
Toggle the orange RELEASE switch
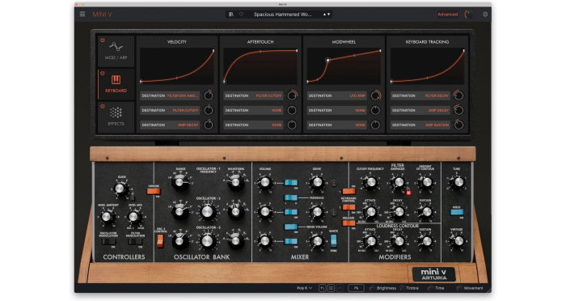[x=348, y=223]
